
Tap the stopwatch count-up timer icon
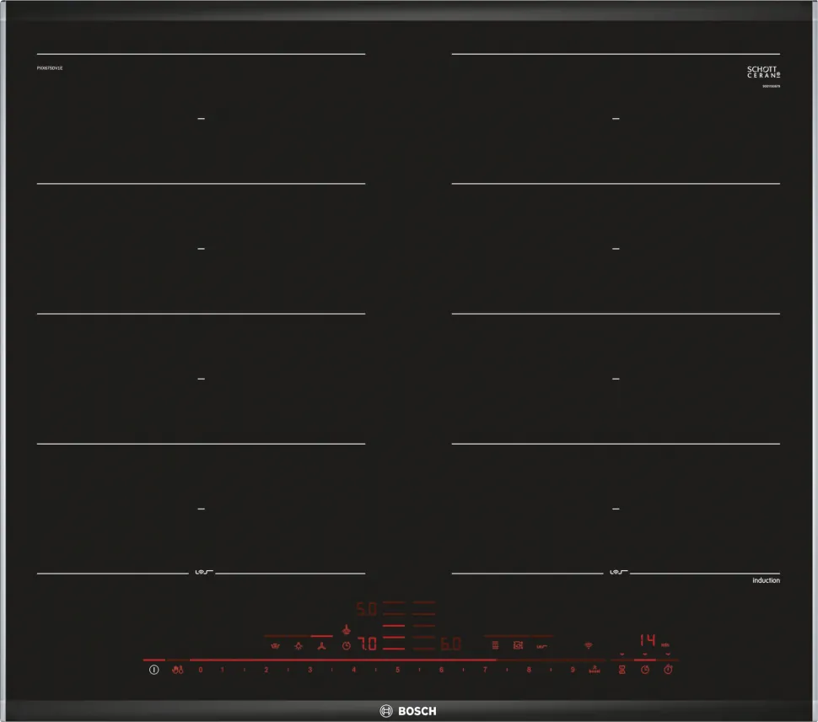pos(668,670)
